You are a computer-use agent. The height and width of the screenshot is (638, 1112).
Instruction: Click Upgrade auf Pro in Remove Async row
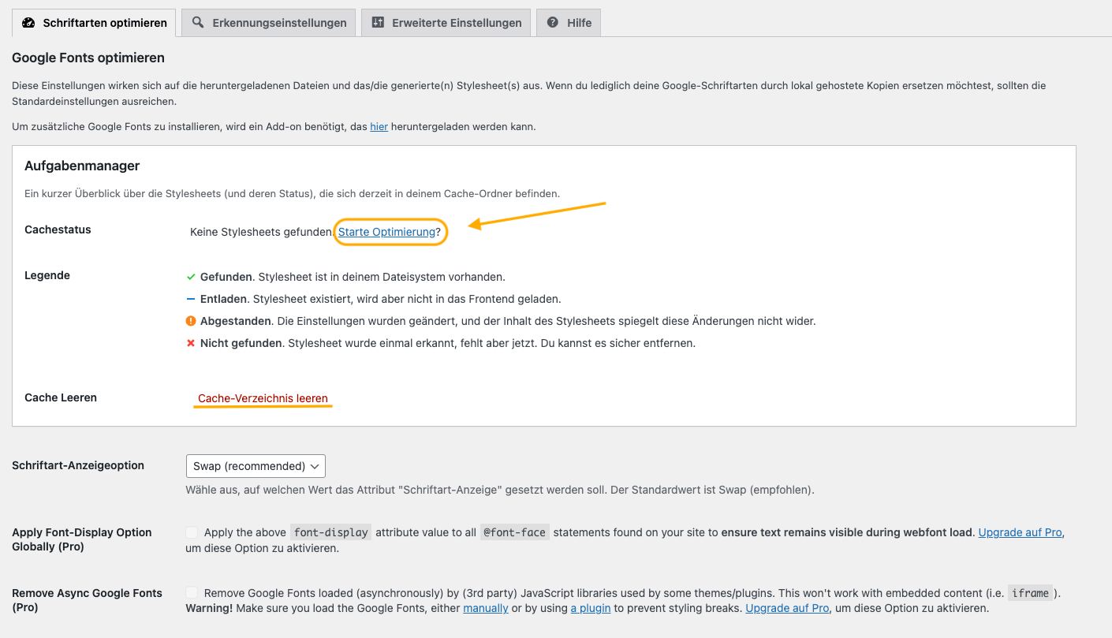pos(787,608)
